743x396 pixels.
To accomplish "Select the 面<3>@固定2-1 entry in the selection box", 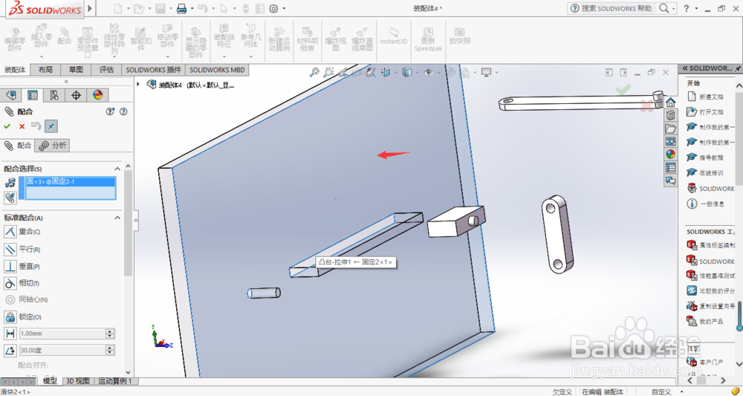I will click(x=70, y=181).
